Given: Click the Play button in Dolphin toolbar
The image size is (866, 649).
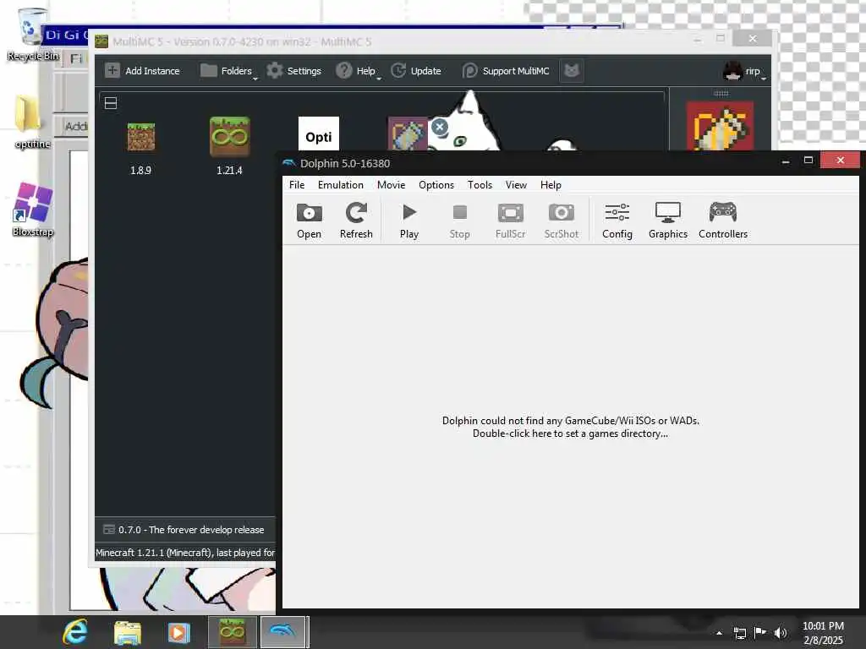Looking at the screenshot, I should pyautogui.click(x=409, y=221).
